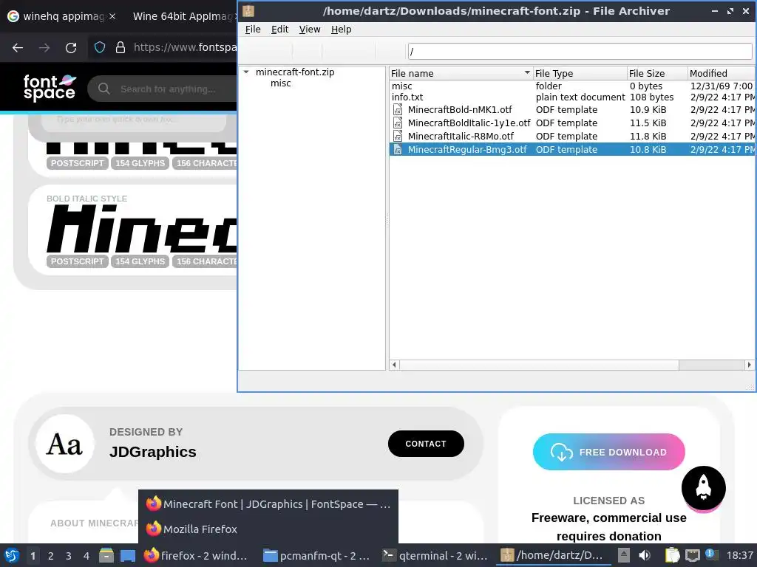Select the File Archiver taskbar button
757x567 pixels.
(554, 556)
